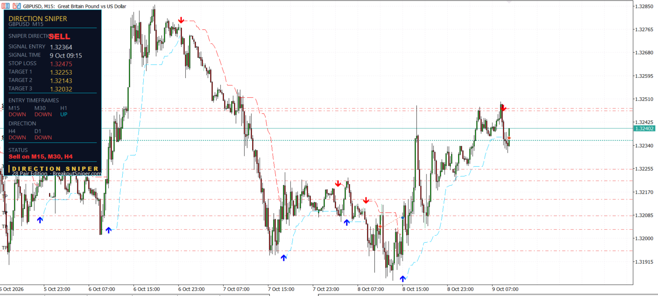Click the M30 timeframe label

[40, 108]
